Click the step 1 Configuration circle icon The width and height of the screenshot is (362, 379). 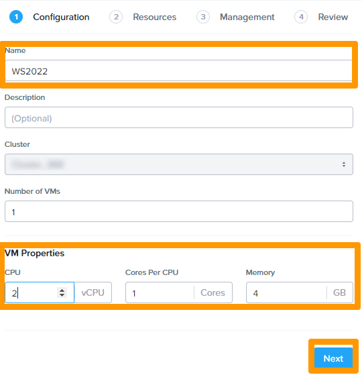(x=16, y=17)
